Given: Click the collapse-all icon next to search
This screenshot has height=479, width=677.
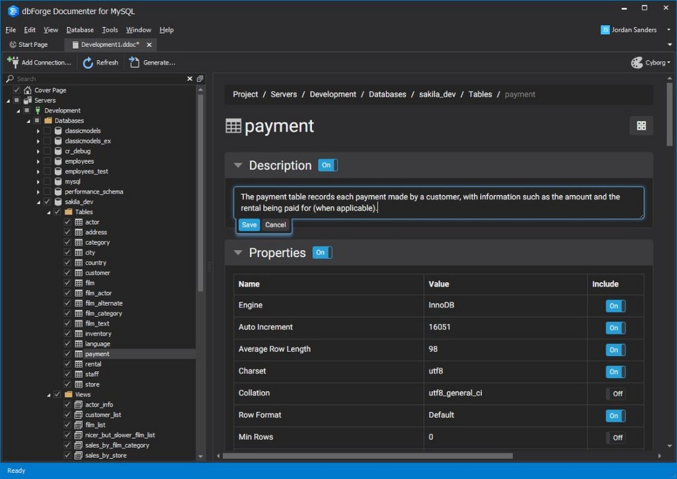Looking at the screenshot, I should (x=200, y=79).
